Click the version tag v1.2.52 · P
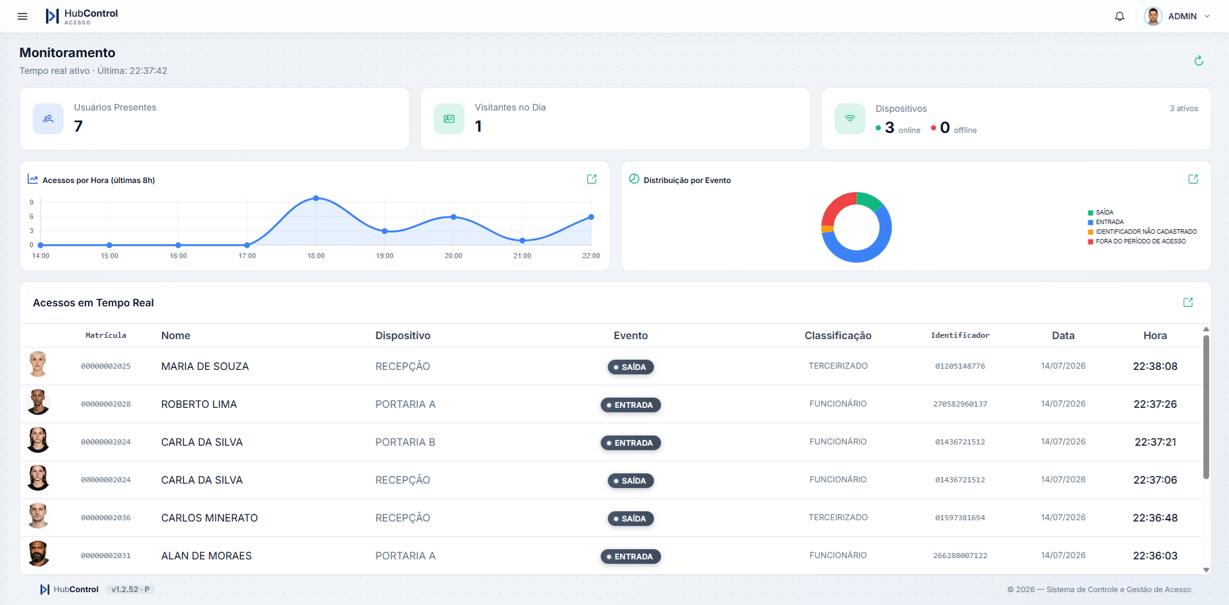Screen dimensions: 1229x605 point(130,589)
